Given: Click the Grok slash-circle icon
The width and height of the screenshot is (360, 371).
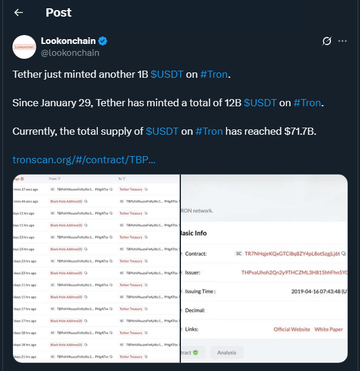Looking at the screenshot, I should [x=326, y=41].
